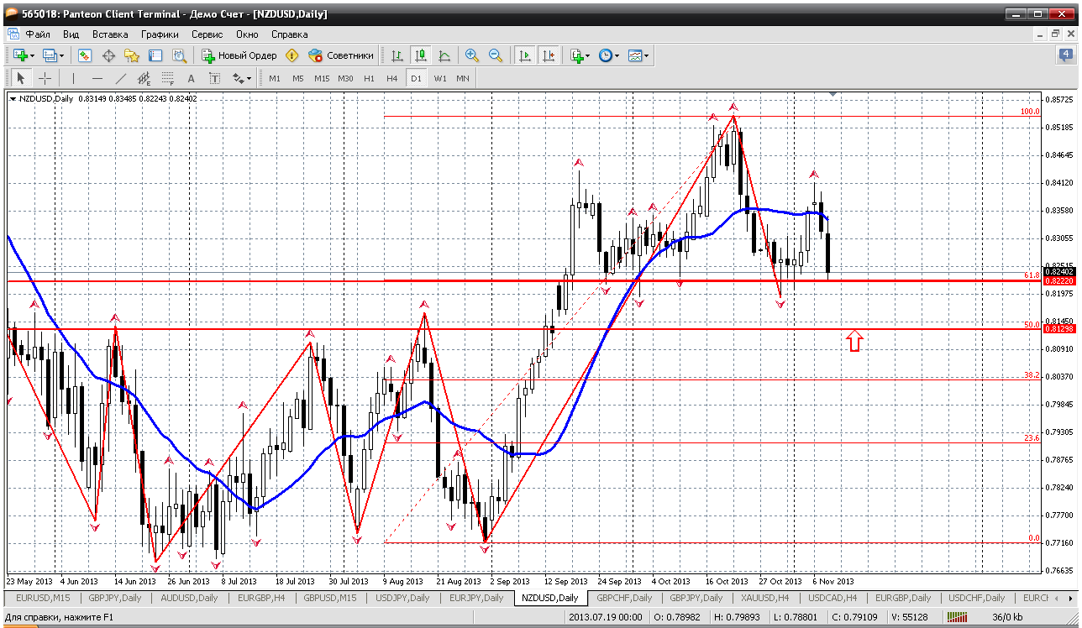
Task: Click the 0.81298 price level label
Action: coord(1058,329)
